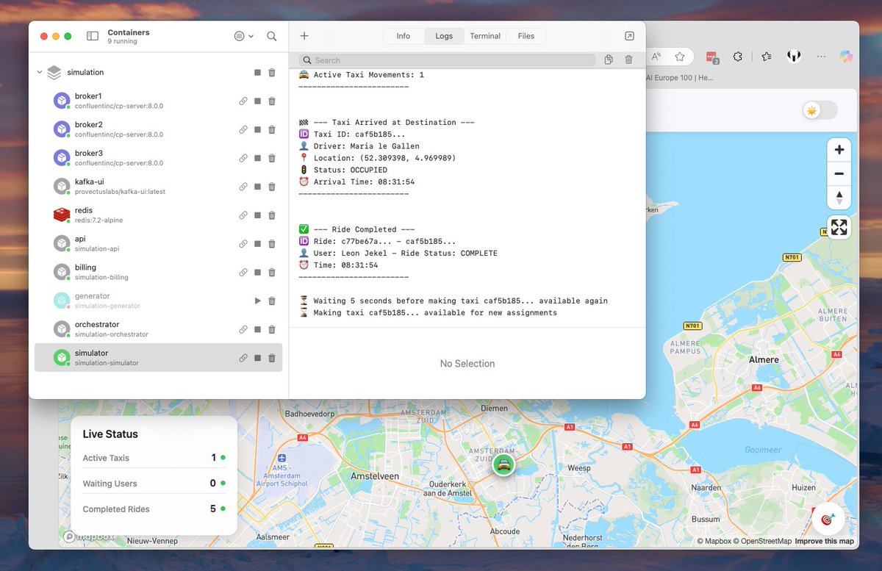Clear logs with the trash icon
The width and height of the screenshot is (882, 571).
(x=628, y=60)
